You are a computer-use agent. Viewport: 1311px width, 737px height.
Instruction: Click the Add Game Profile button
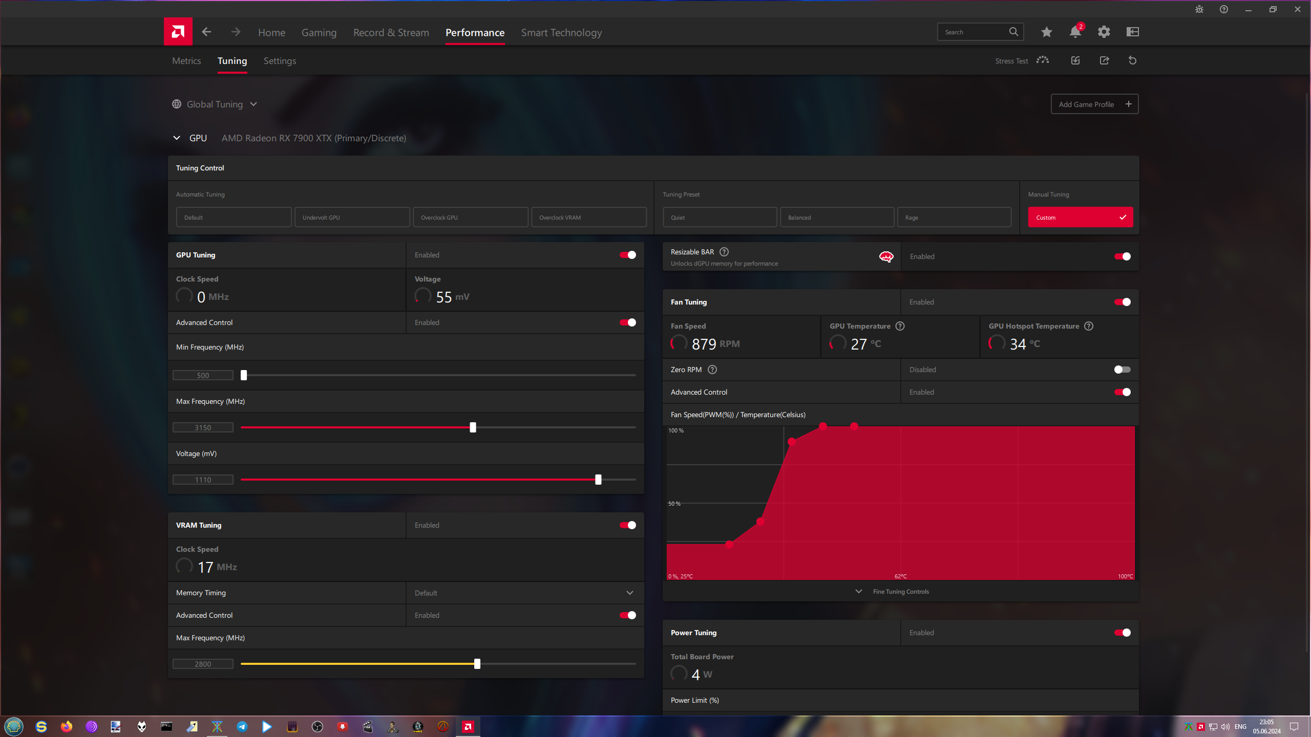1094,104
